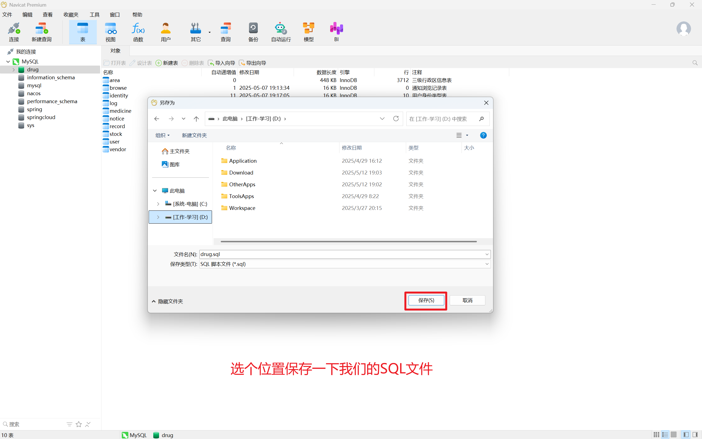Open the 组织 menu in the dialog
702x439 pixels.
tap(162, 135)
